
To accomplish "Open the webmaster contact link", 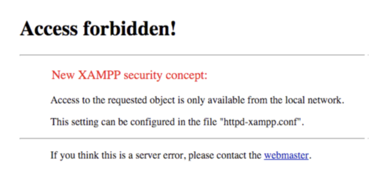I will point(286,155).
